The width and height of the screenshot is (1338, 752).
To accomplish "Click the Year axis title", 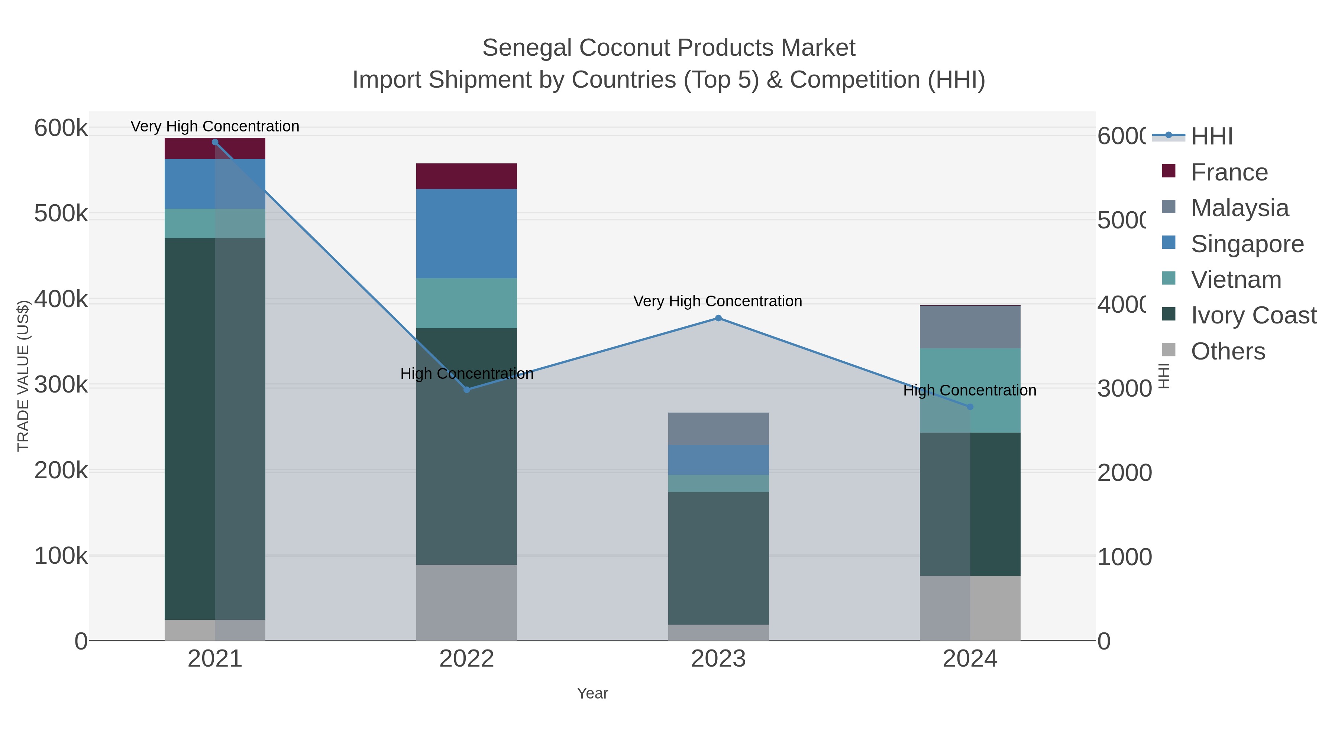I will click(592, 693).
